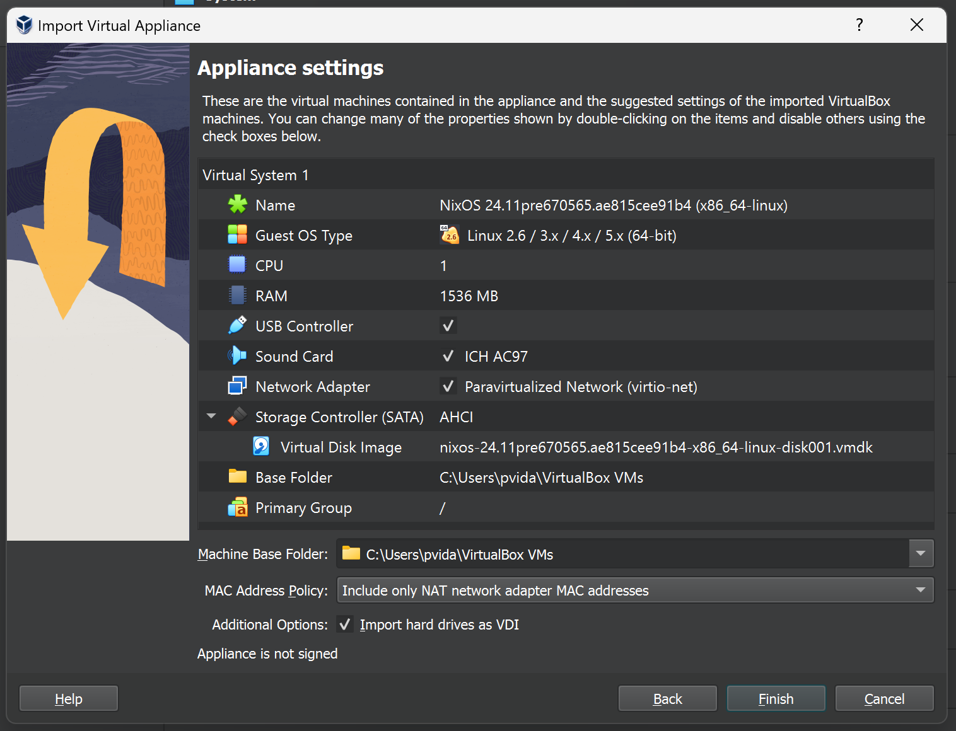The width and height of the screenshot is (956, 731).
Task: Select the disk001.vmdk disk image value
Action: (656, 447)
